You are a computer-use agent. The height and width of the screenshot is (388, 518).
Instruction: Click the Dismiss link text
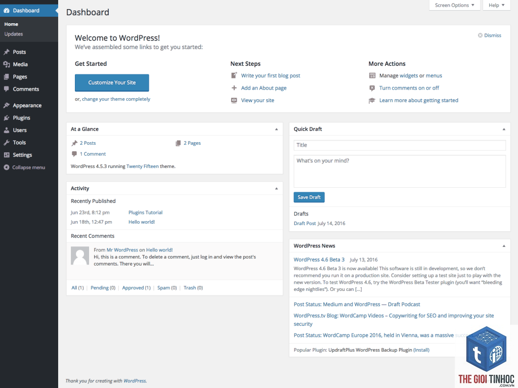pyautogui.click(x=493, y=35)
